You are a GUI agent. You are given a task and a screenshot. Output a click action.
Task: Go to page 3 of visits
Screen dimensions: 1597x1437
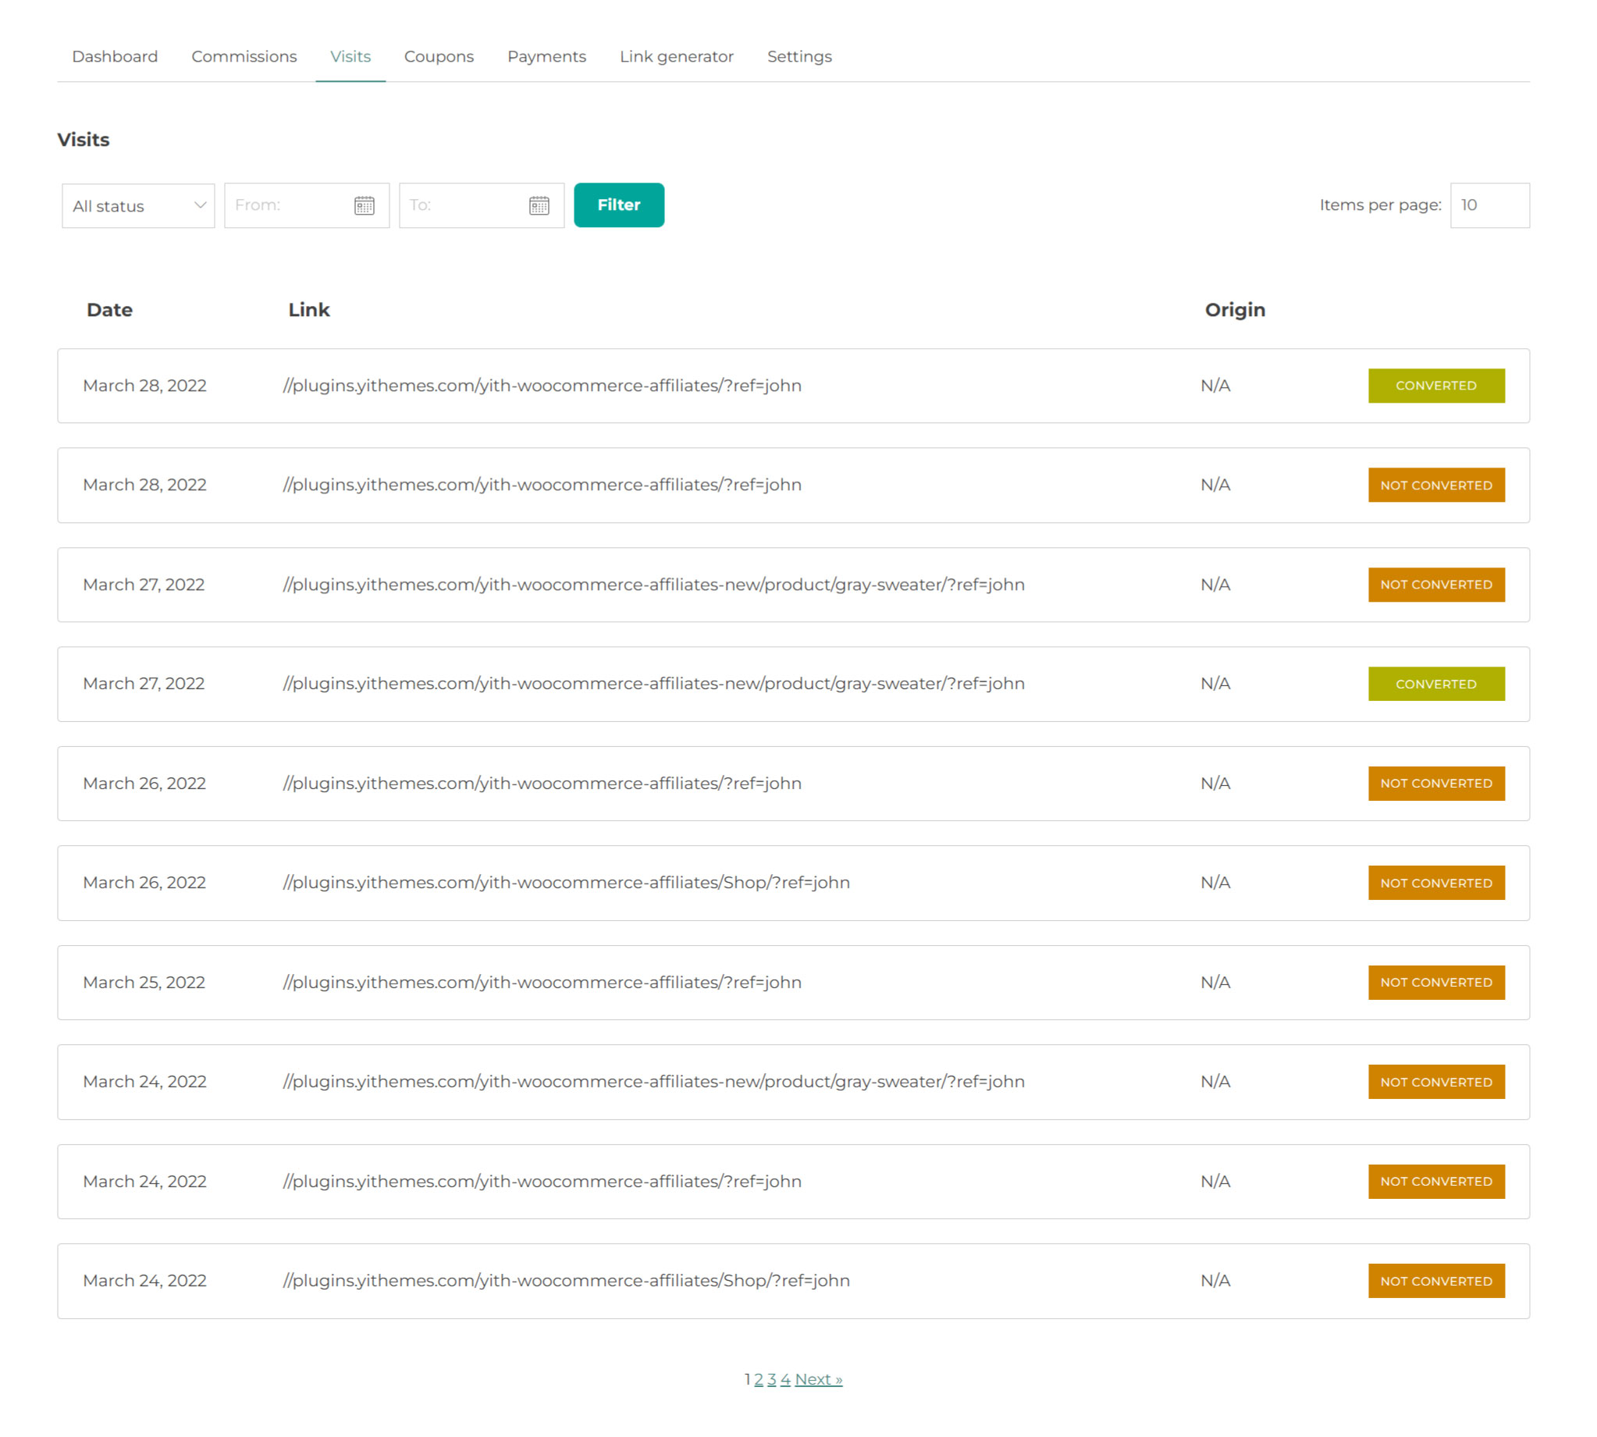[771, 1378]
